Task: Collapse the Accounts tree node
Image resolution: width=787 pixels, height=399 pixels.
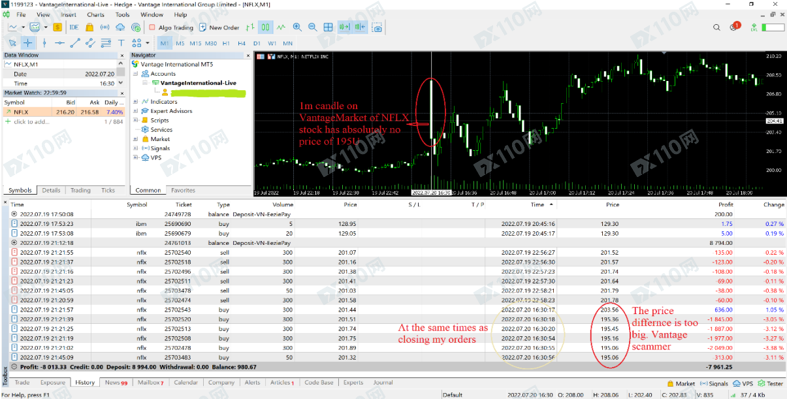Action: 136,74
